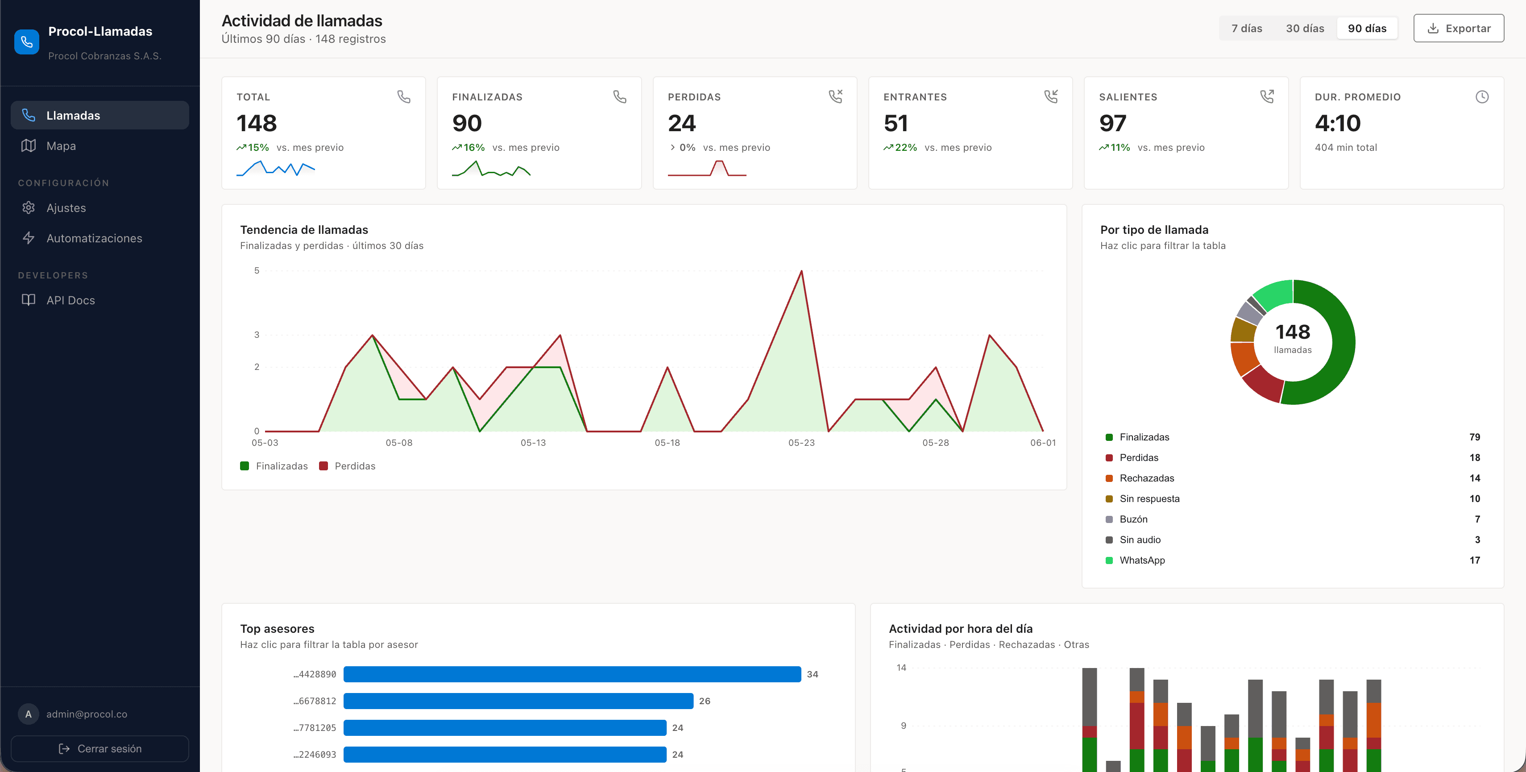
Task: Click the missed-call icon on PERDIDAS card
Action: (835, 96)
